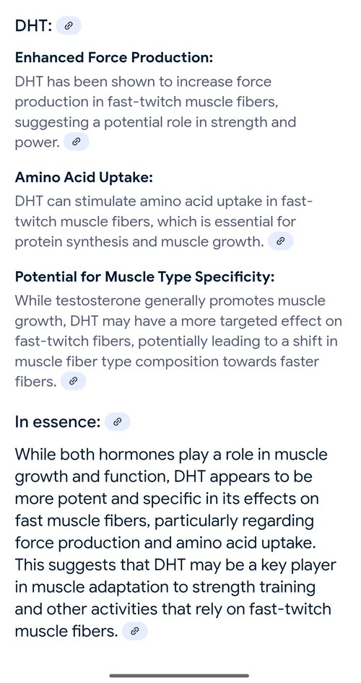Tap the "In essence:" heading text
The image size is (361, 683).
(x=58, y=421)
